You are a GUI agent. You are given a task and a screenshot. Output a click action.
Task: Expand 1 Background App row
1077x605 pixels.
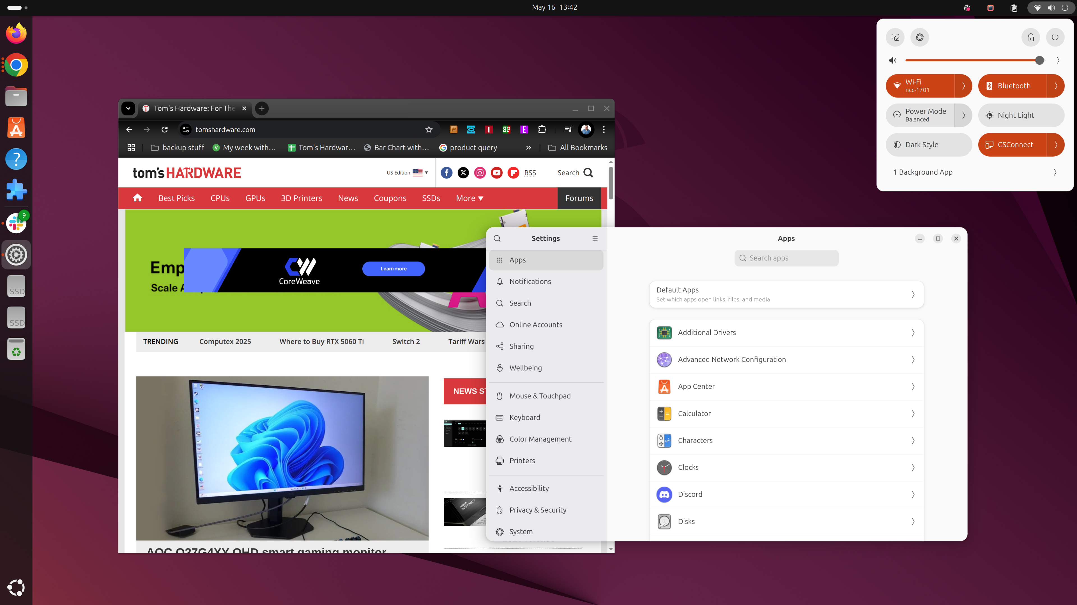[x=975, y=172]
